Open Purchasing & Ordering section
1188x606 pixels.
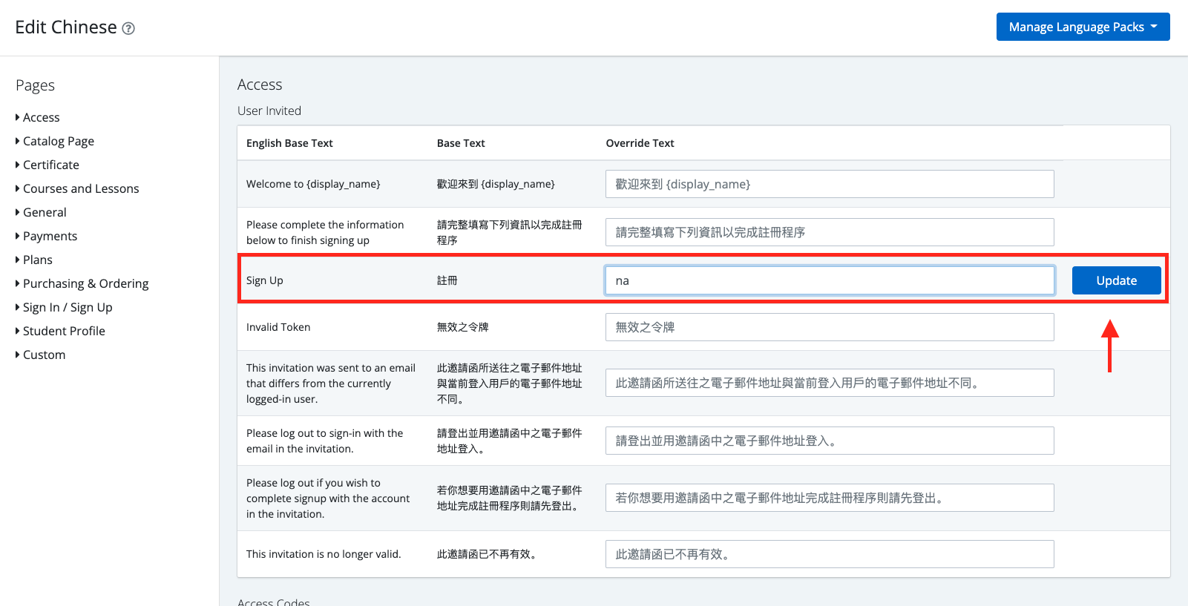point(85,283)
